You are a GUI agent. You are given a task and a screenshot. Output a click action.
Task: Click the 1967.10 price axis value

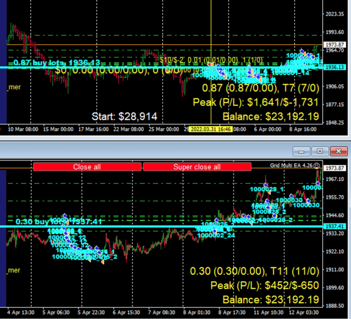click(x=335, y=179)
